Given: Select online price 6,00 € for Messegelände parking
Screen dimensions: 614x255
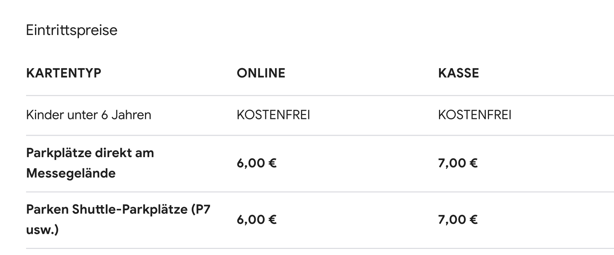Looking at the screenshot, I should [256, 163].
